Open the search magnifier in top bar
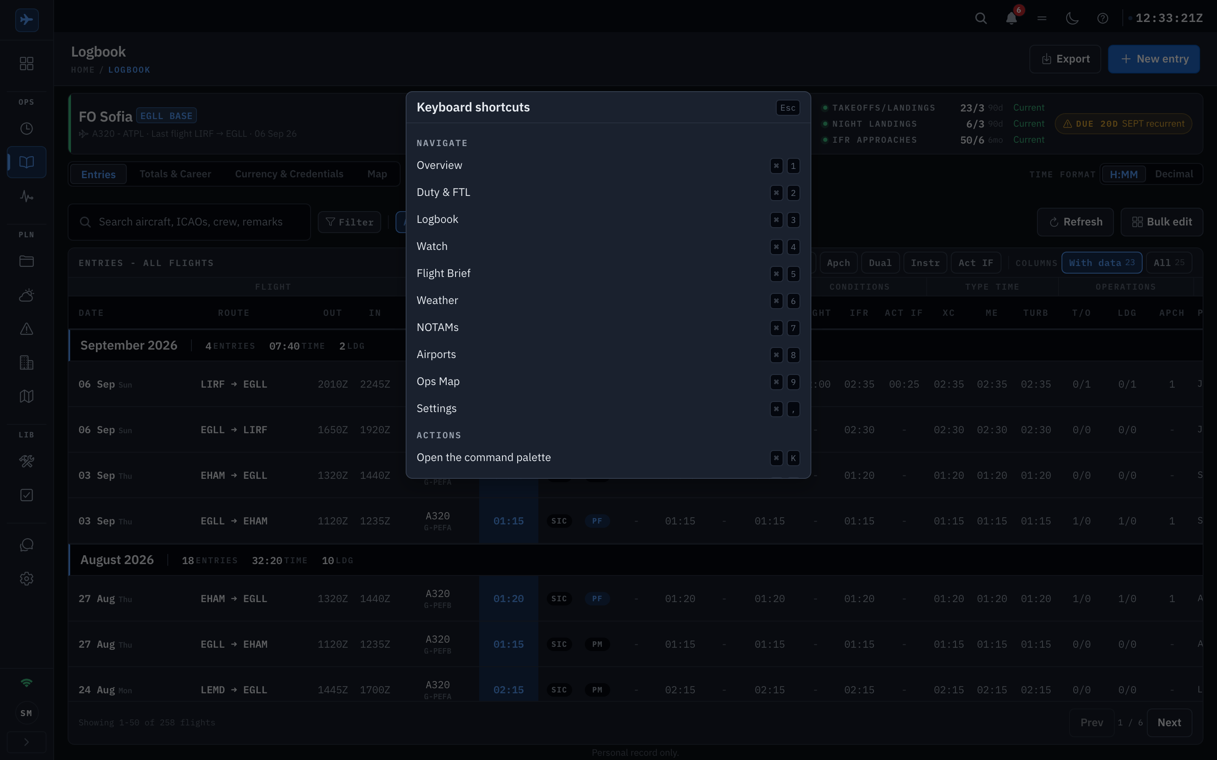 point(981,19)
